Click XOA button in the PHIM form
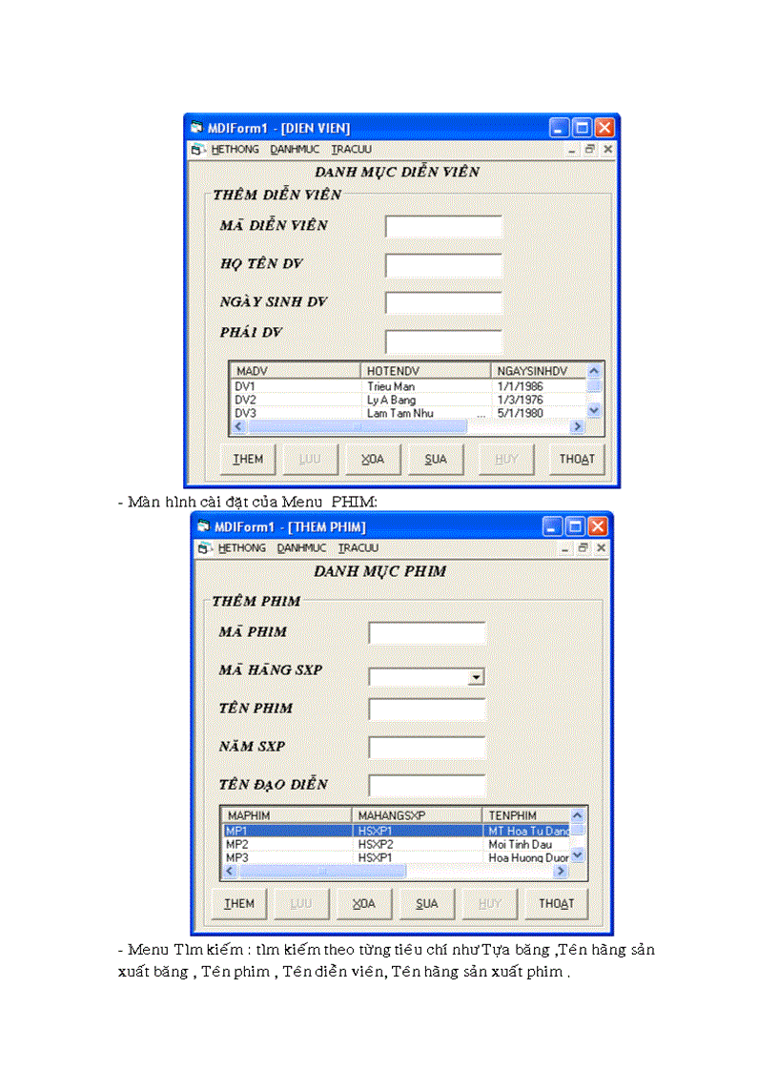This screenshot has width=778, height=1071. click(x=363, y=904)
